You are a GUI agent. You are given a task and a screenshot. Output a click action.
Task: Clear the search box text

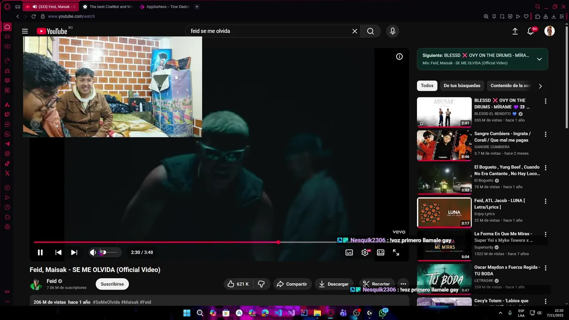pos(355,31)
